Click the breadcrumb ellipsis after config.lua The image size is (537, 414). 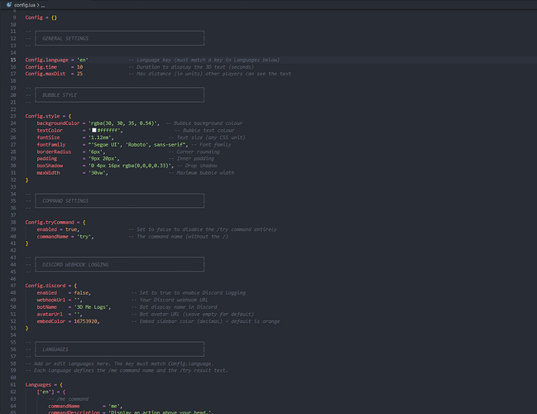tap(43, 5)
